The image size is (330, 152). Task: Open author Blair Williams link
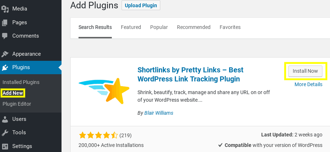(159, 113)
